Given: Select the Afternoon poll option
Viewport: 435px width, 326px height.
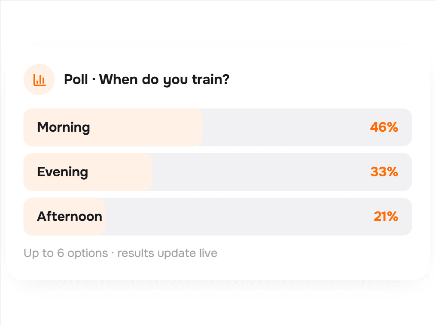Looking at the screenshot, I should [217, 217].
